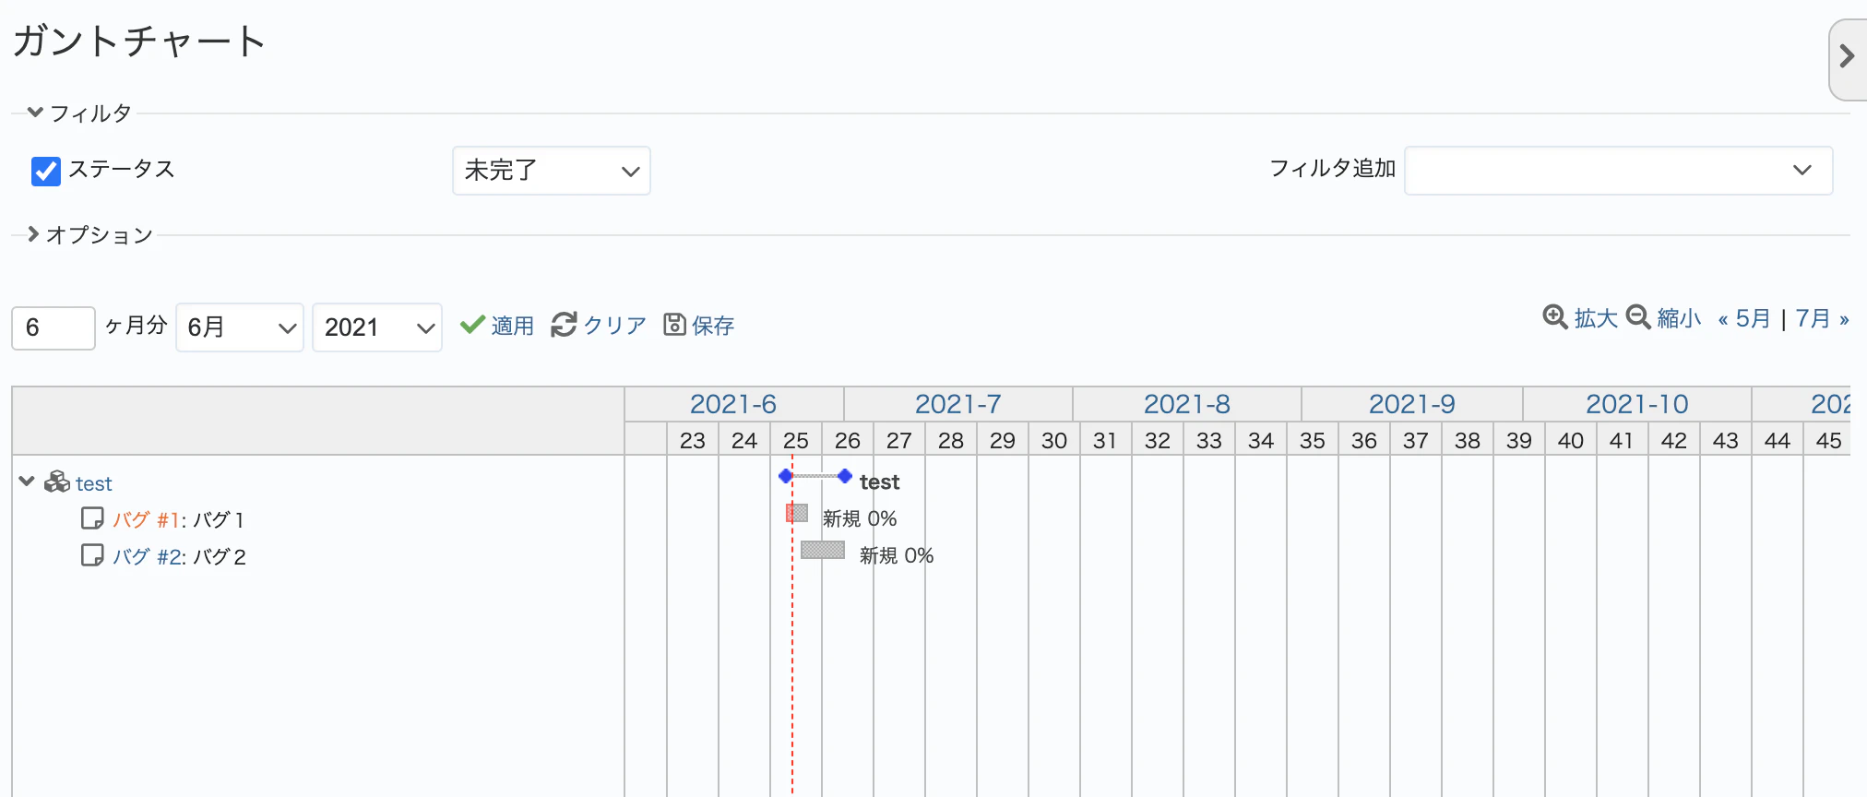Click the test project start diamond marker
This screenshot has width=1867, height=797.
coord(786,476)
